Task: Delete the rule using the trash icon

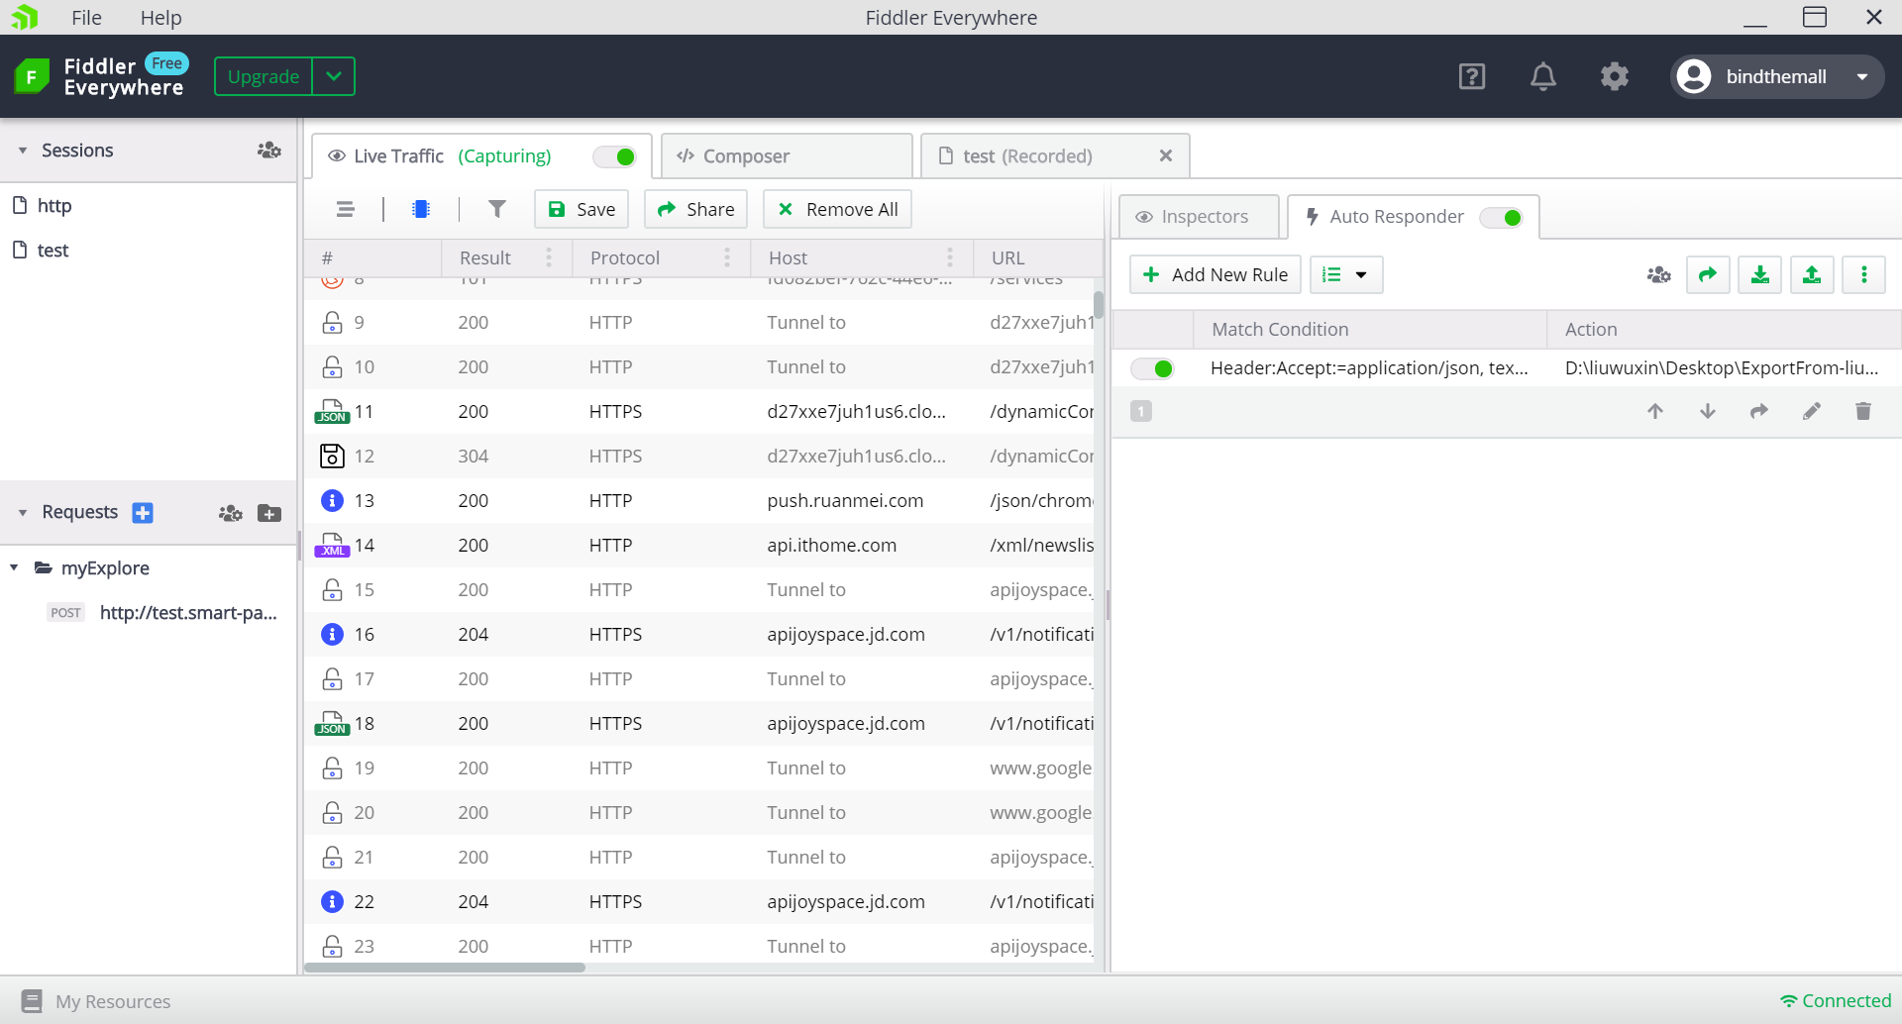Action: pyautogui.click(x=1862, y=411)
